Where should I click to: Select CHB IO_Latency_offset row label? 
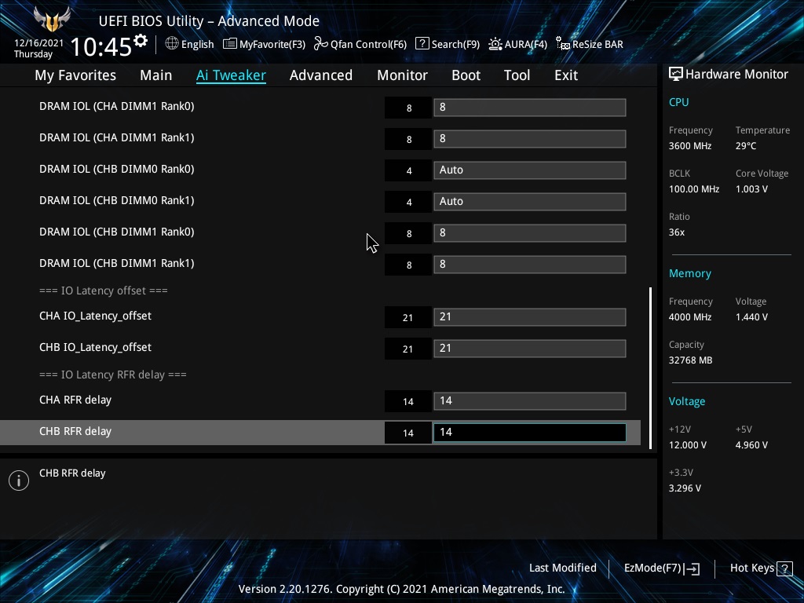(x=95, y=347)
